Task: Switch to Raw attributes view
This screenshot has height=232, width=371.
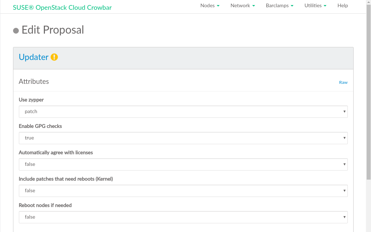Action: point(343,82)
